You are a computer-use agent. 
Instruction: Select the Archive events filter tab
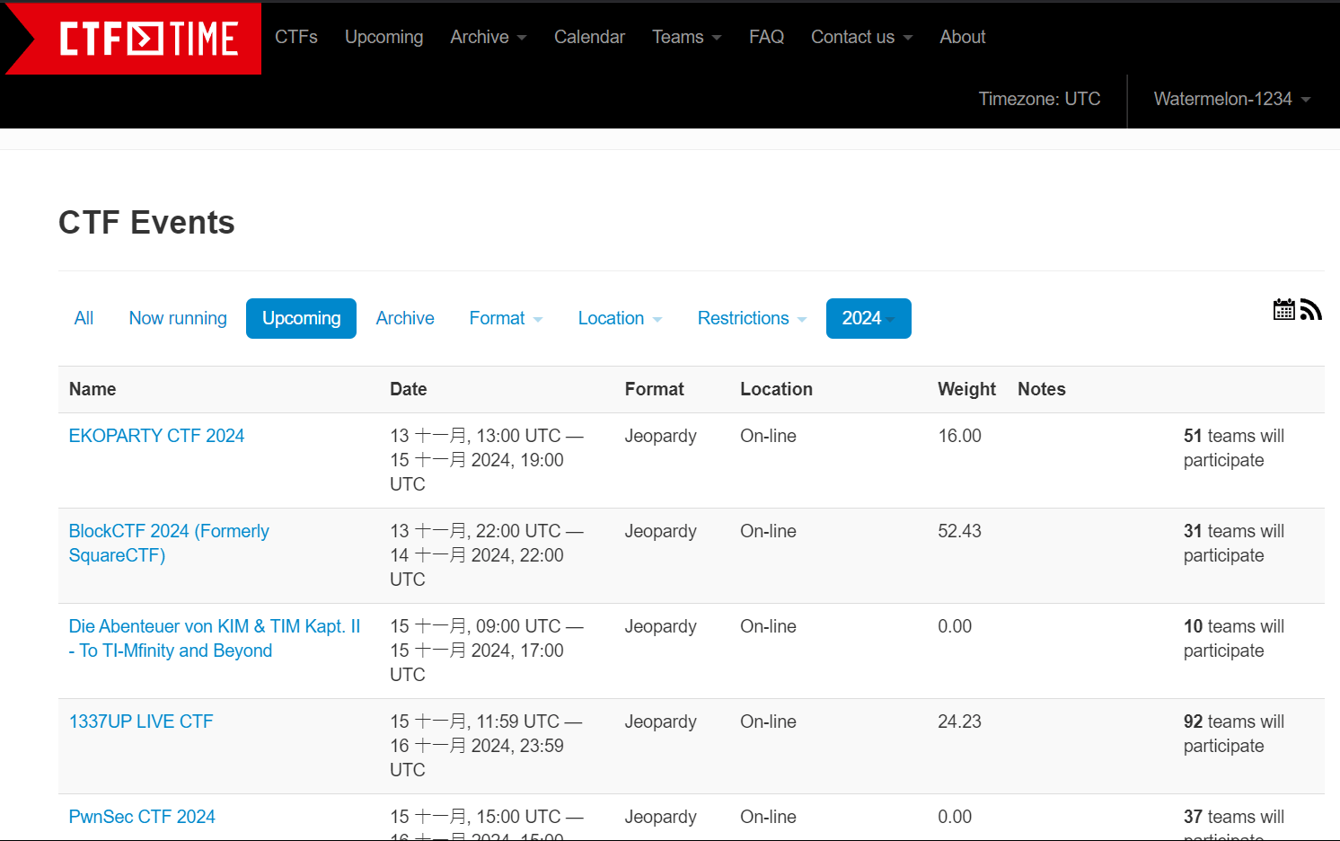pos(405,318)
